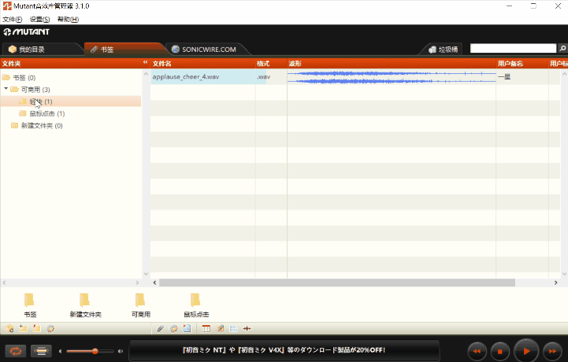Open the 书签 folder thumbnail in bottom pane
Image resolution: width=568 pixels, height=362 pixels.
(x=30, y=305)
